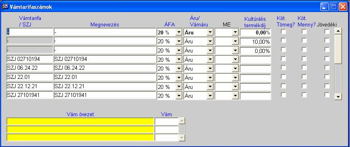This screenshot has height=147, width=350.
Task: Click the third yellow Vám övezet field
Action: coord(80,137)
